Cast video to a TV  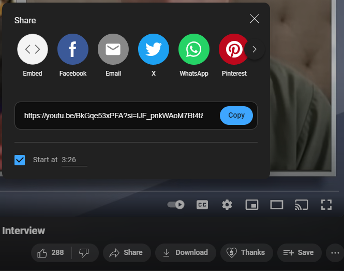click(x=301, y=205)
